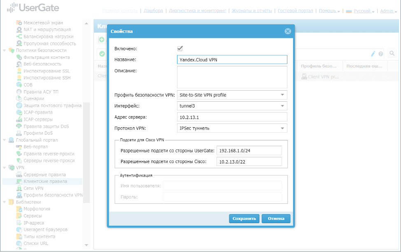The height and width of the screenshot is (252, 401).
Task: Click the Сохранить button
Action: pyautogui.click(x=244, y=219)
